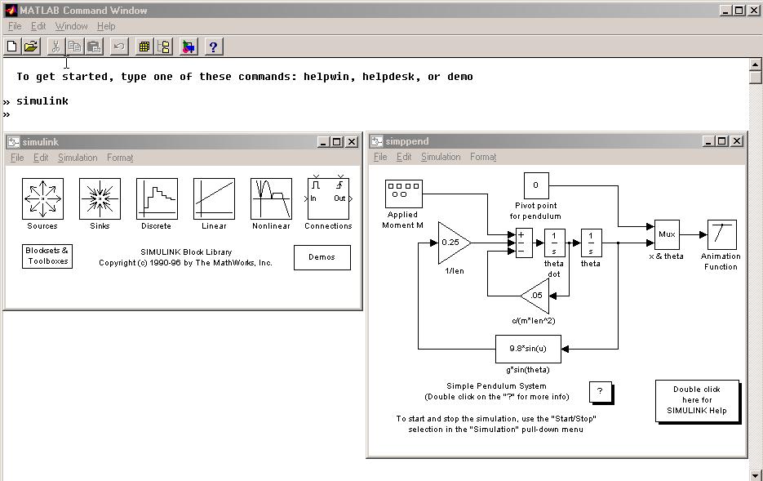Click the Open File folder icon

31,47
